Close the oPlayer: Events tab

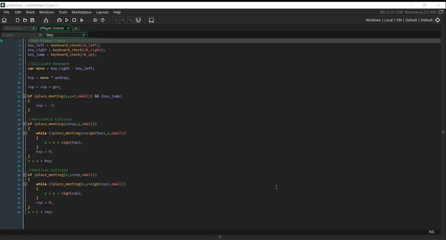pos(68,28)
